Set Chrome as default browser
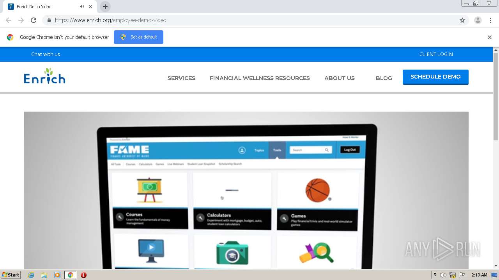This screenshot has width=499, height=280. [138, 37]
